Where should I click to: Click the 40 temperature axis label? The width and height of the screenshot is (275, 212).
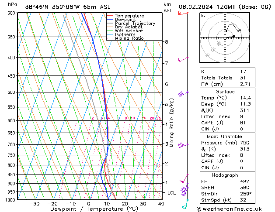(161, 204)
